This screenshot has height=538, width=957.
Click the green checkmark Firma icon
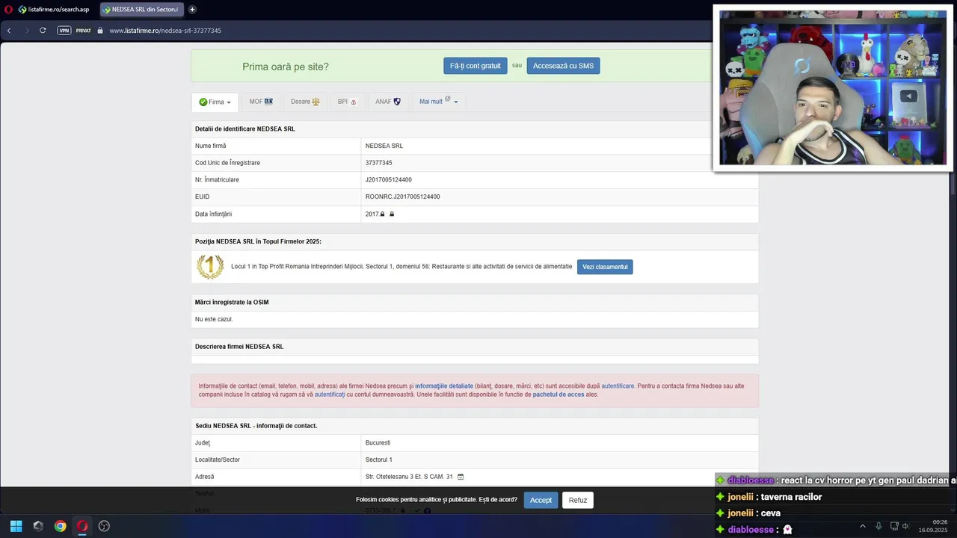[203, 102]
